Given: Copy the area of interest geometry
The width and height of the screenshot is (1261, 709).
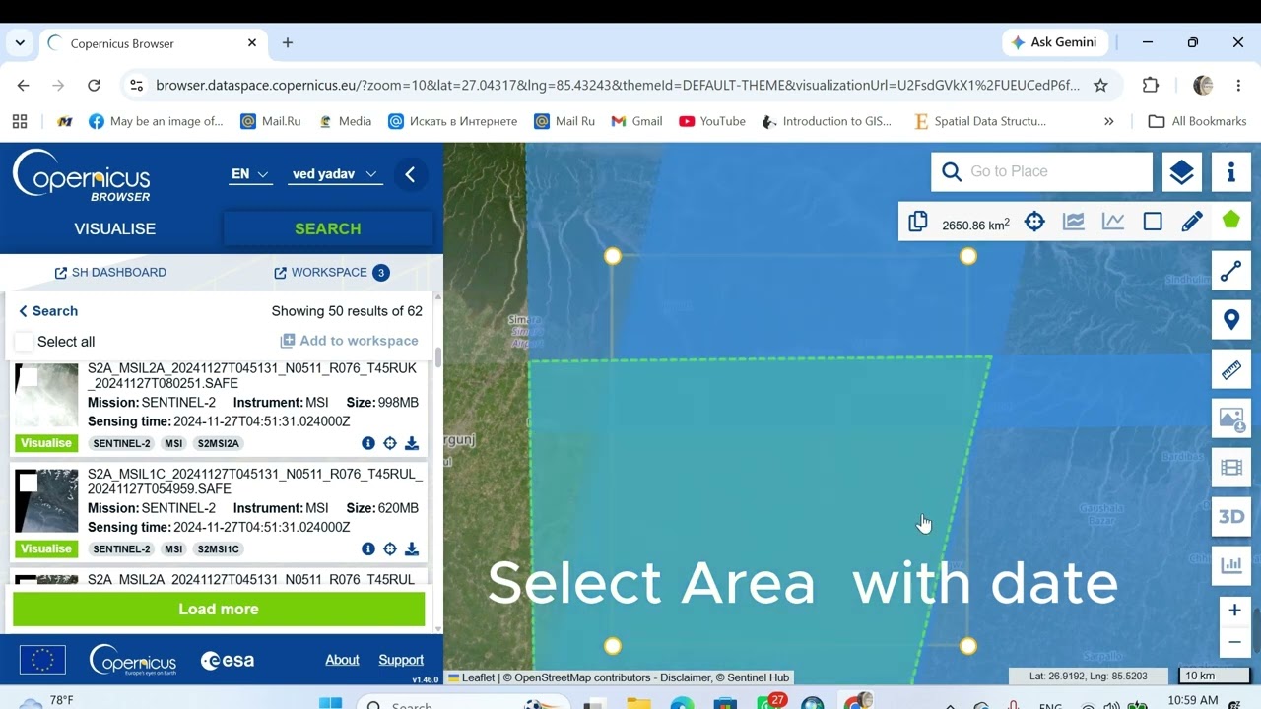Looking at the screenshot, I should [x=918, y=223].
